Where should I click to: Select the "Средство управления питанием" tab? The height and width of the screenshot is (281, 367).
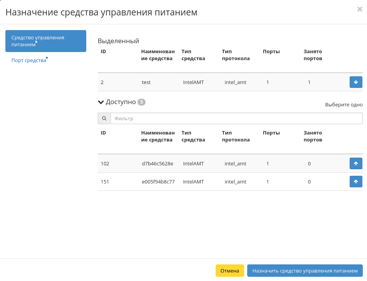46,41
